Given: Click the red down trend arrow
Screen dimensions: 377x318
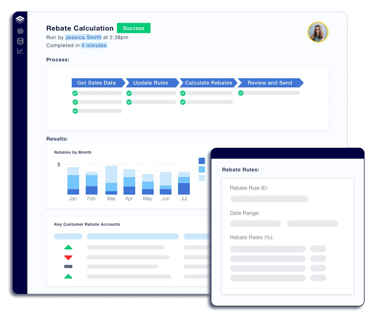Looking at the screenshot, I should pos(69,257).
